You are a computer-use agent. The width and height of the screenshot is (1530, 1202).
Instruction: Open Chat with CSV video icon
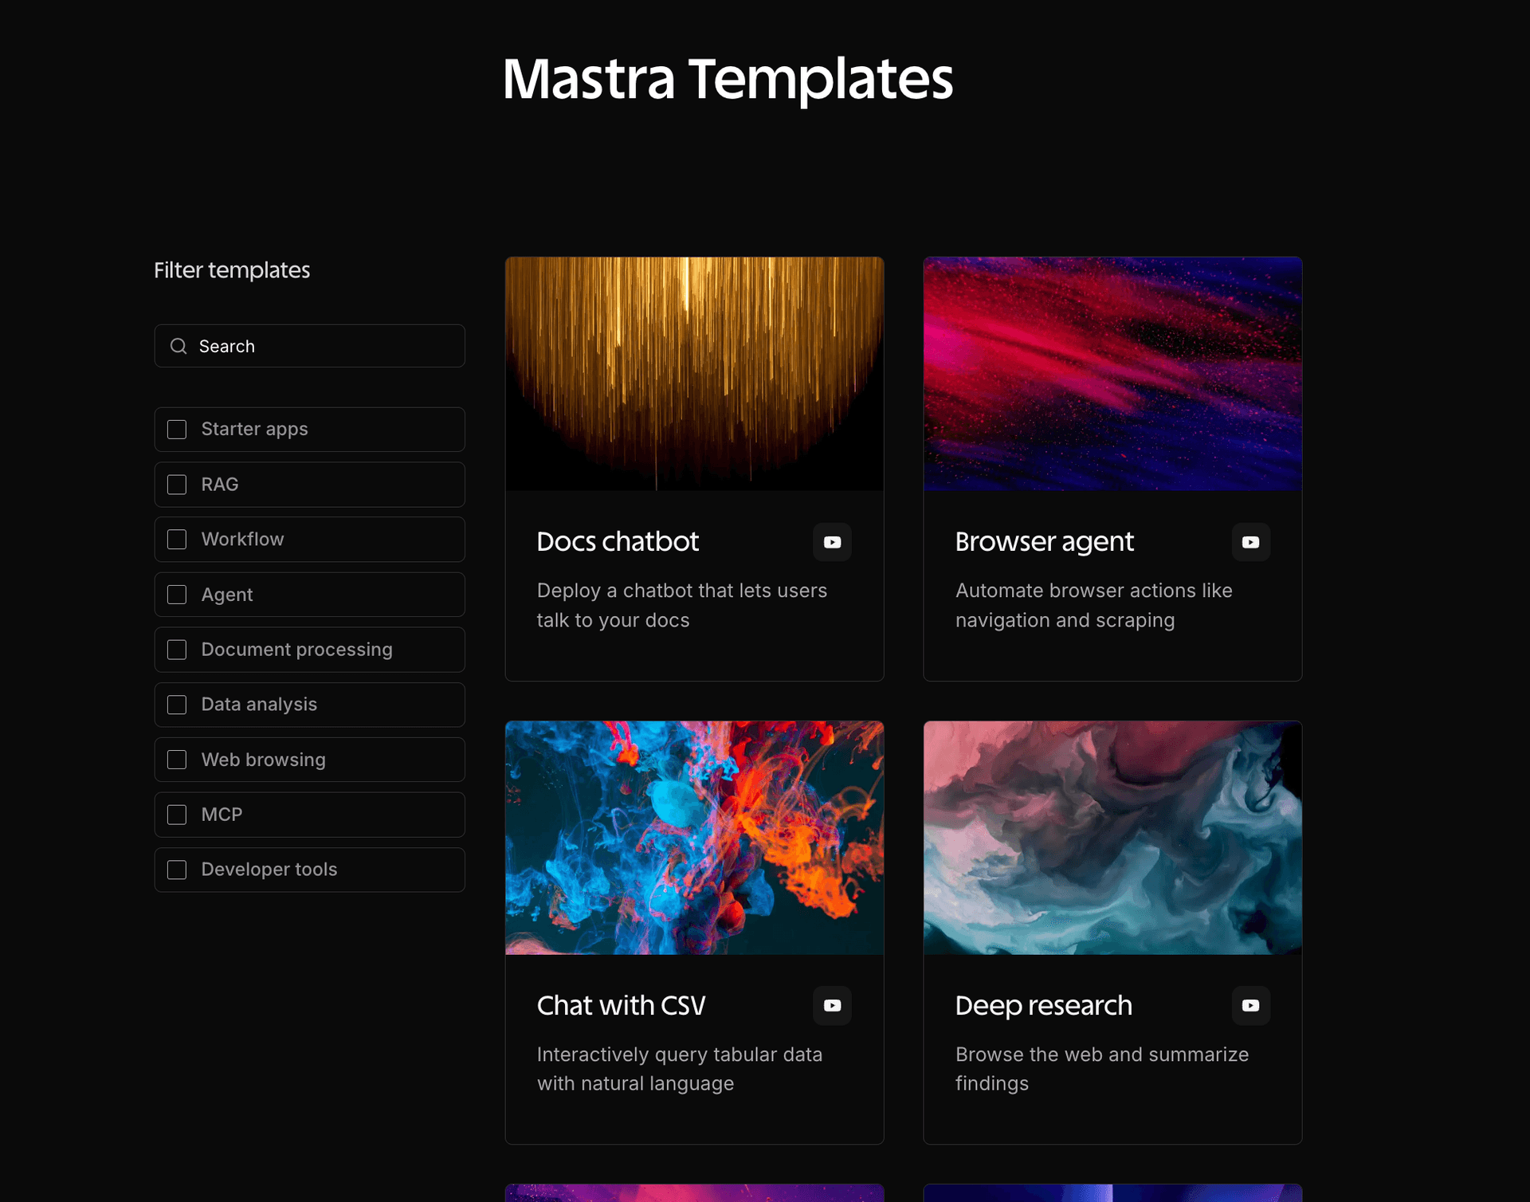pos(832,1006)
